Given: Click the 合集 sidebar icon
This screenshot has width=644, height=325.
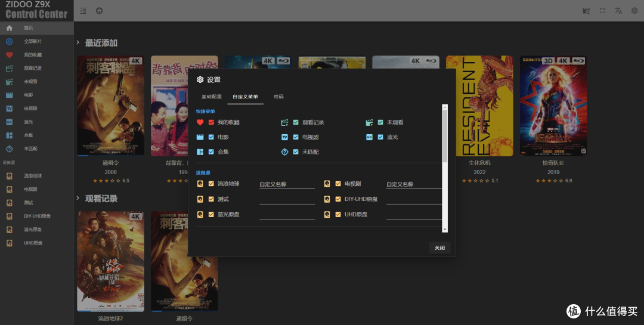Looking at the screenshot, I should [9, 135].
